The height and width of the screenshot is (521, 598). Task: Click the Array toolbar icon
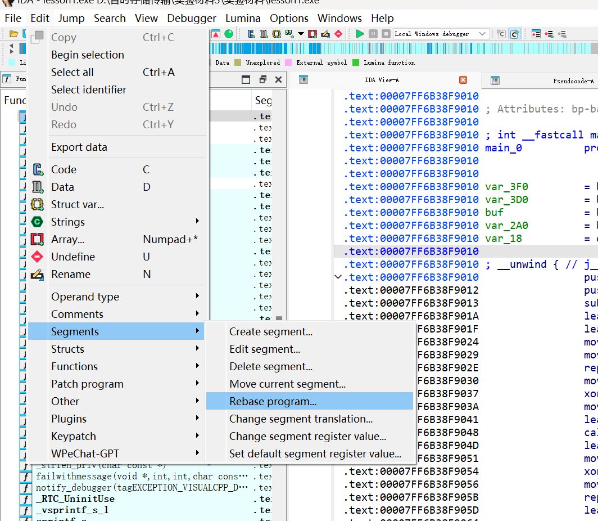point(312,34)
